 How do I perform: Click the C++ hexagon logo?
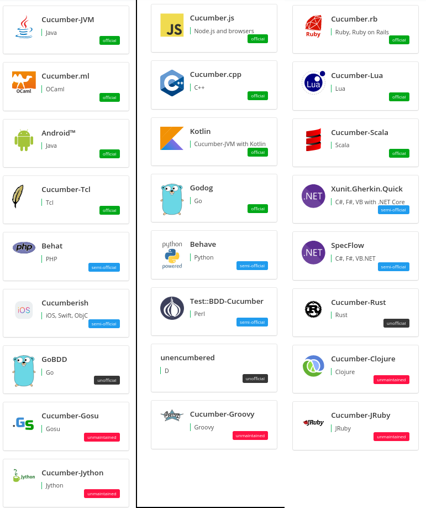[172, 83]
